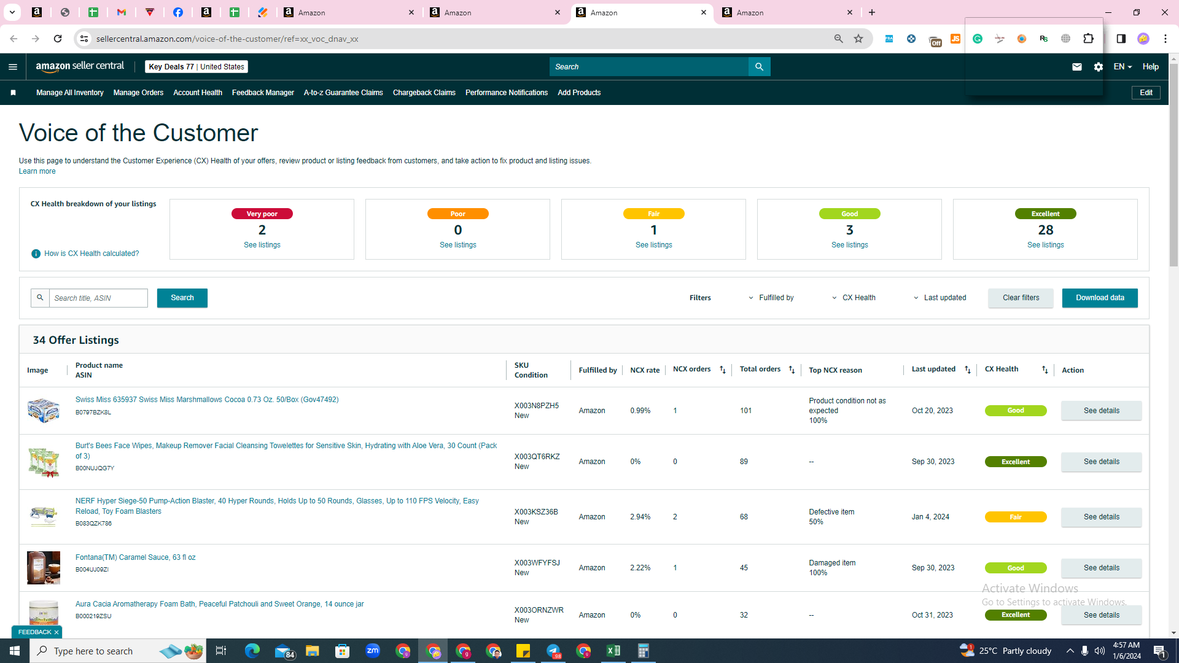Click the Seller Central header search box

click(x=648, y=67)
